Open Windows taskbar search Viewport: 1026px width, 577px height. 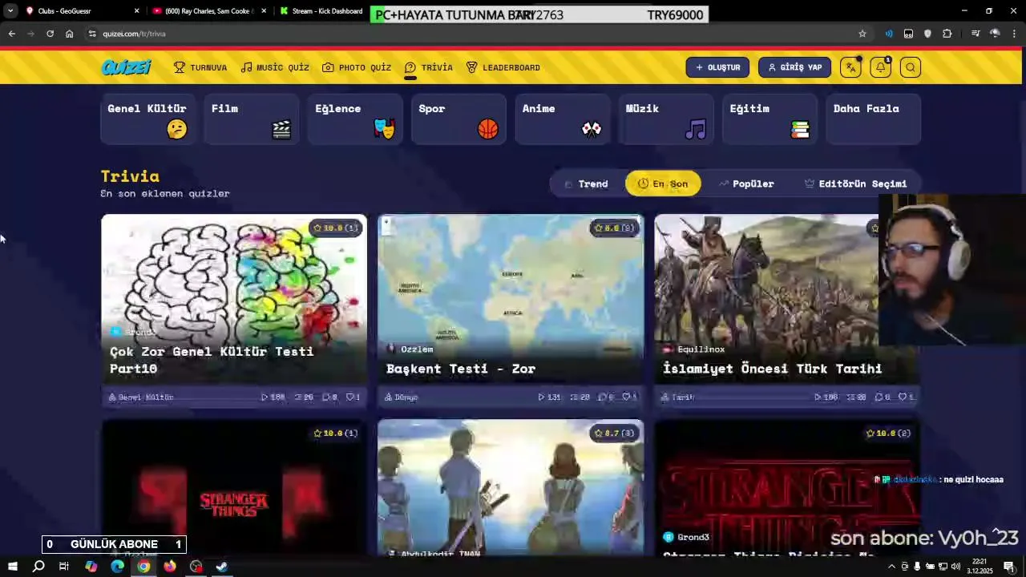click(38, 567)
